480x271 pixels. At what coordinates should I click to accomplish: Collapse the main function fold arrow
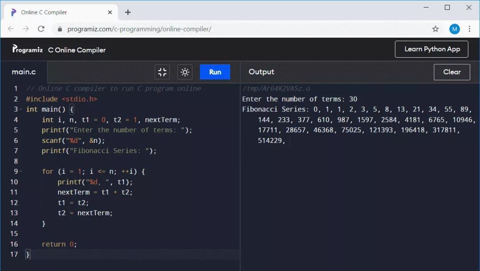(21, 110)
